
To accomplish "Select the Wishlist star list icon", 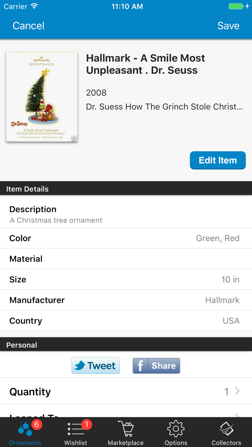I will pyautogui.click(x=75, y=429).
